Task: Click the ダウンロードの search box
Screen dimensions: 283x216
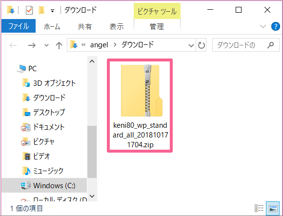Action: click(x=245, y=45)
